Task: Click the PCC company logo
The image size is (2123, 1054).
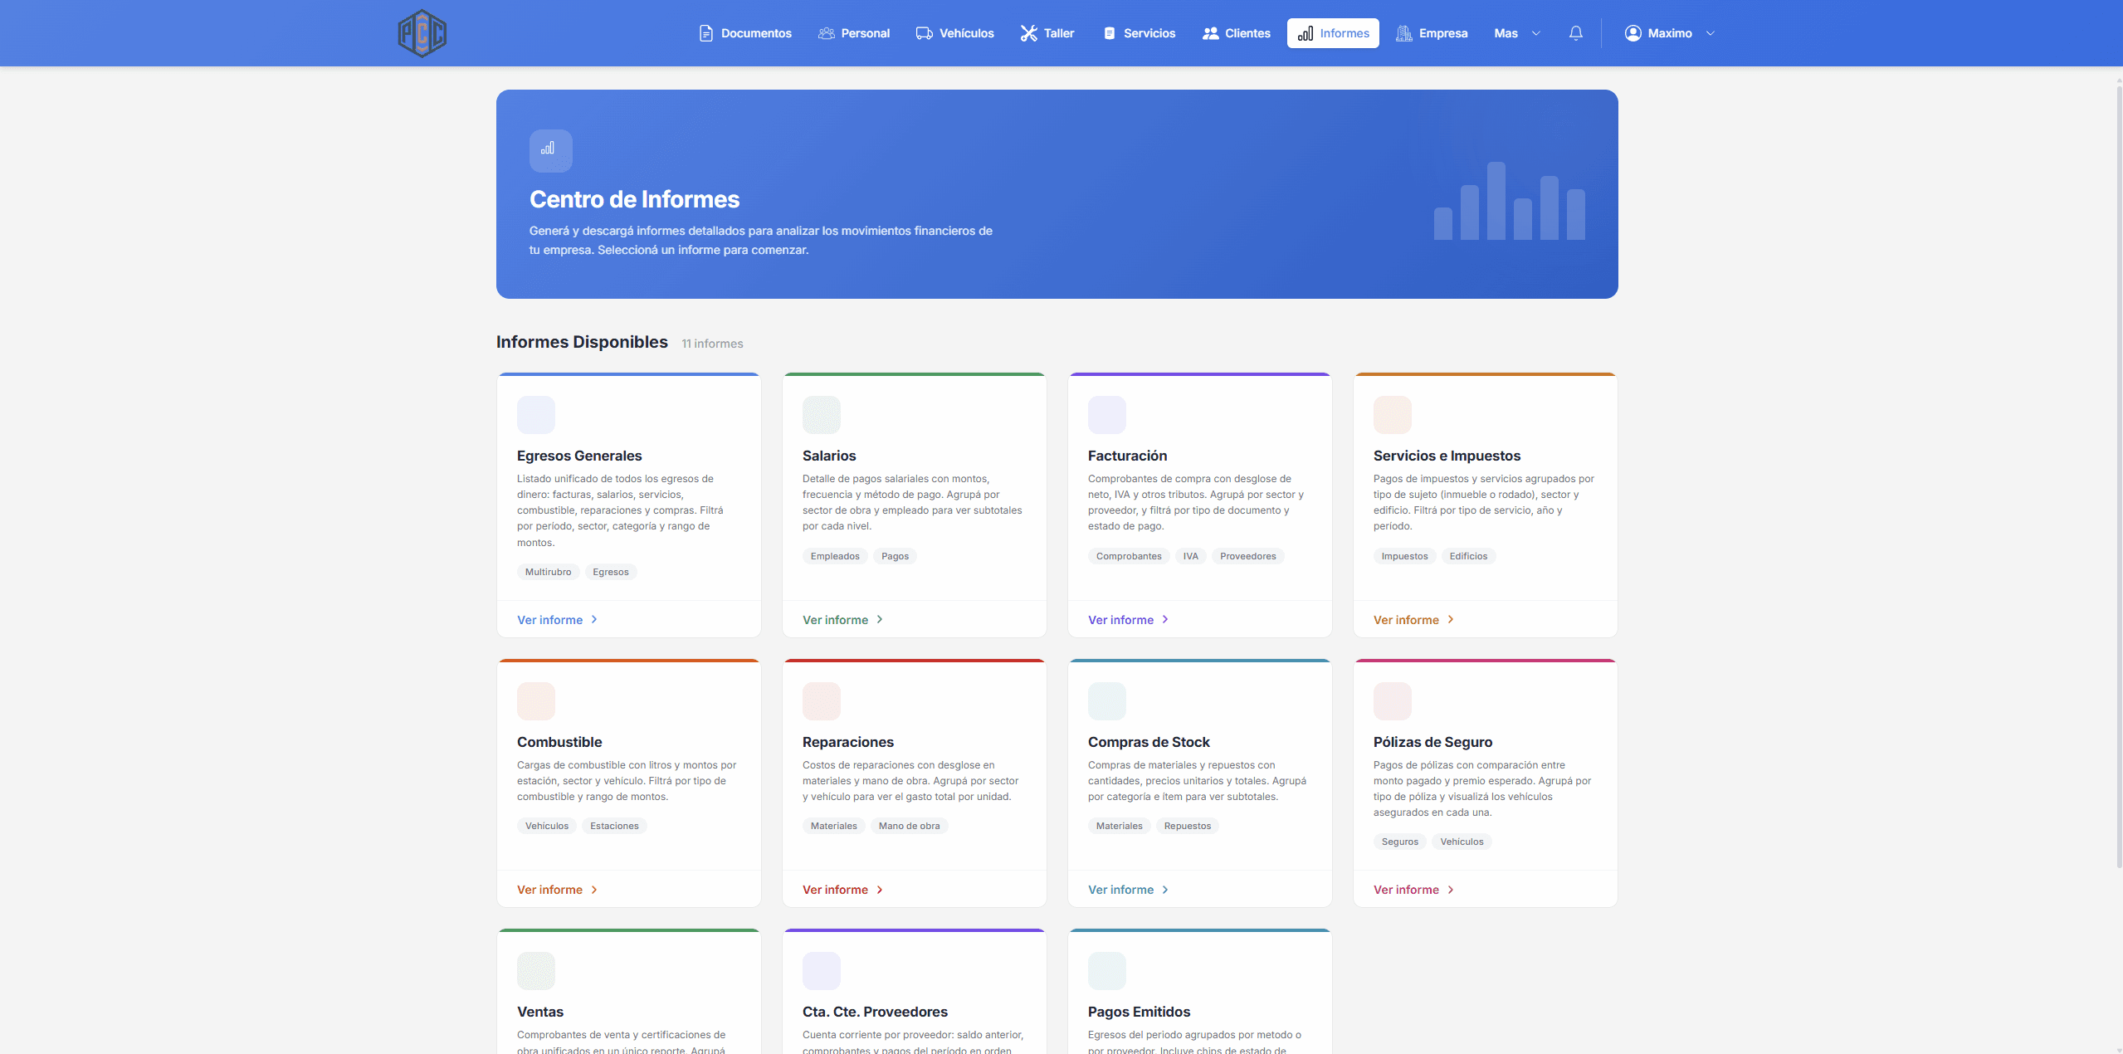Action: click(422, 33)
